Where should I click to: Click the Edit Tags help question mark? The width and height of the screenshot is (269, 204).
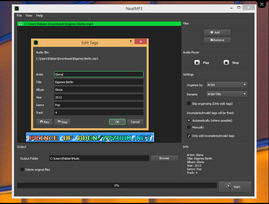131,42
